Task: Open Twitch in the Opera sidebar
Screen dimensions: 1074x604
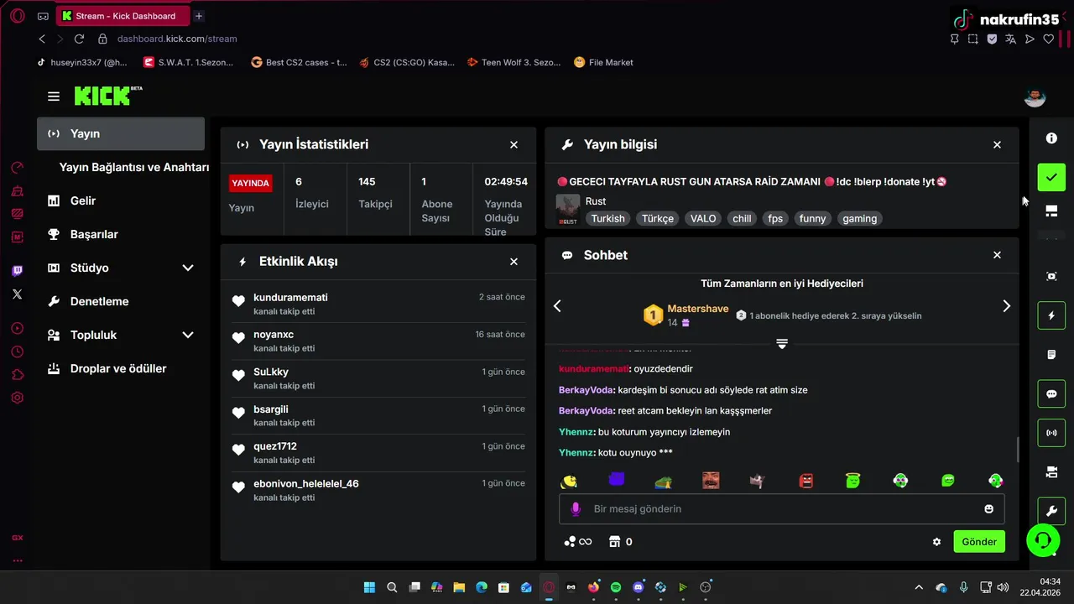Action: pos(18,270)
